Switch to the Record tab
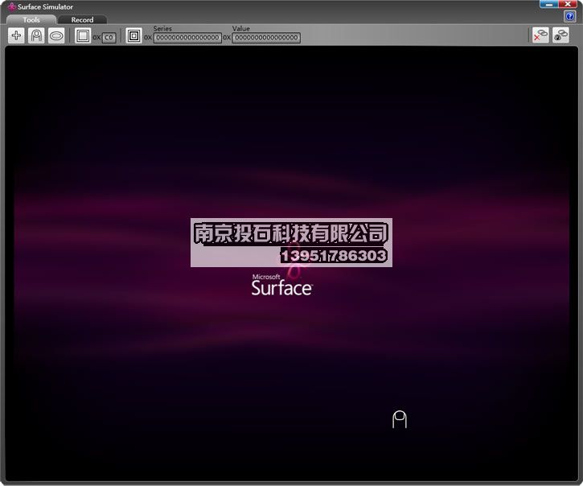Image resolution: width=583 pixels, height=486 pixels. pyautogui.click(x=82, y=19)
